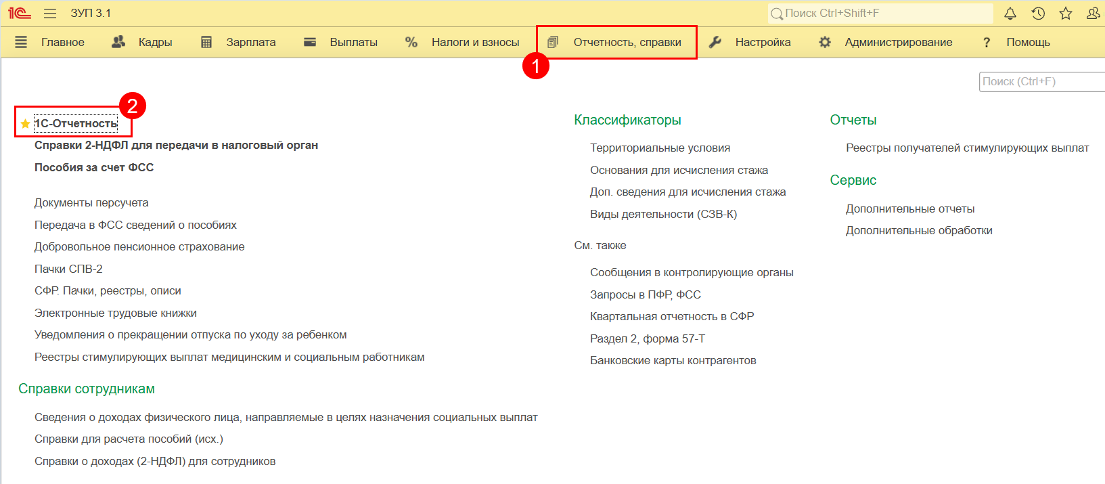
Task: Open the 1С-Отчетность link
Action: tap(76, 123)
